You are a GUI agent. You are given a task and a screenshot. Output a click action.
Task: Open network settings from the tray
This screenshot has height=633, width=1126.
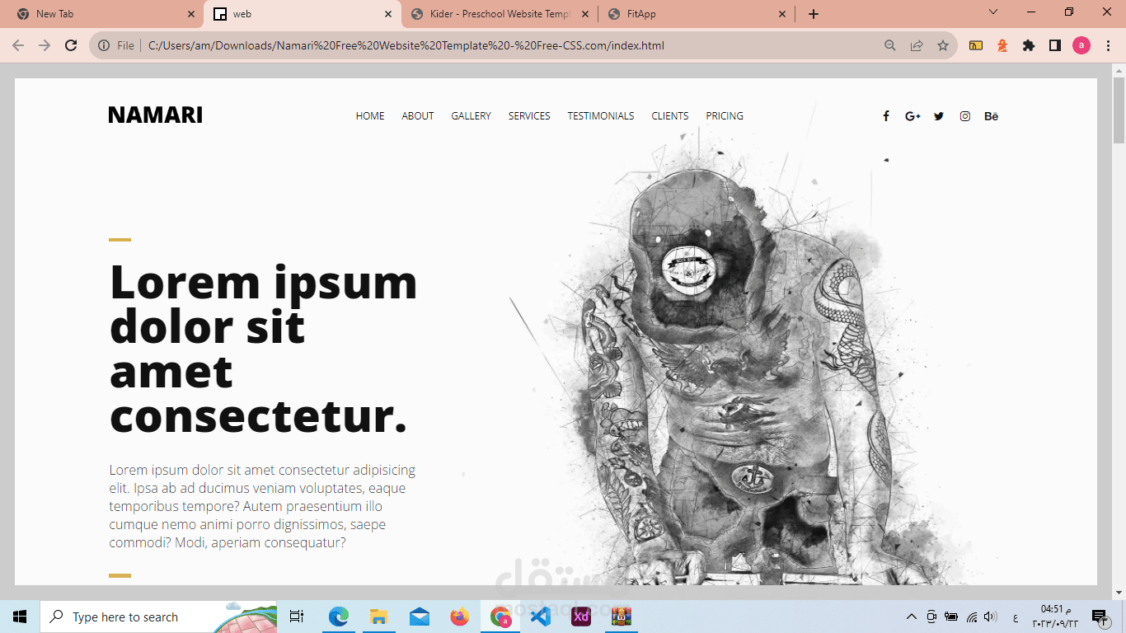pos(972,617)
